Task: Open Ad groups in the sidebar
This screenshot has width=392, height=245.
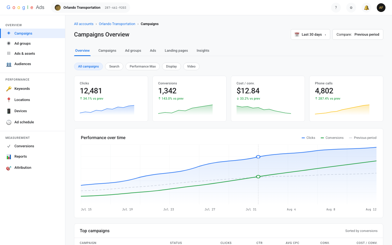Action: tap(33, 43)
